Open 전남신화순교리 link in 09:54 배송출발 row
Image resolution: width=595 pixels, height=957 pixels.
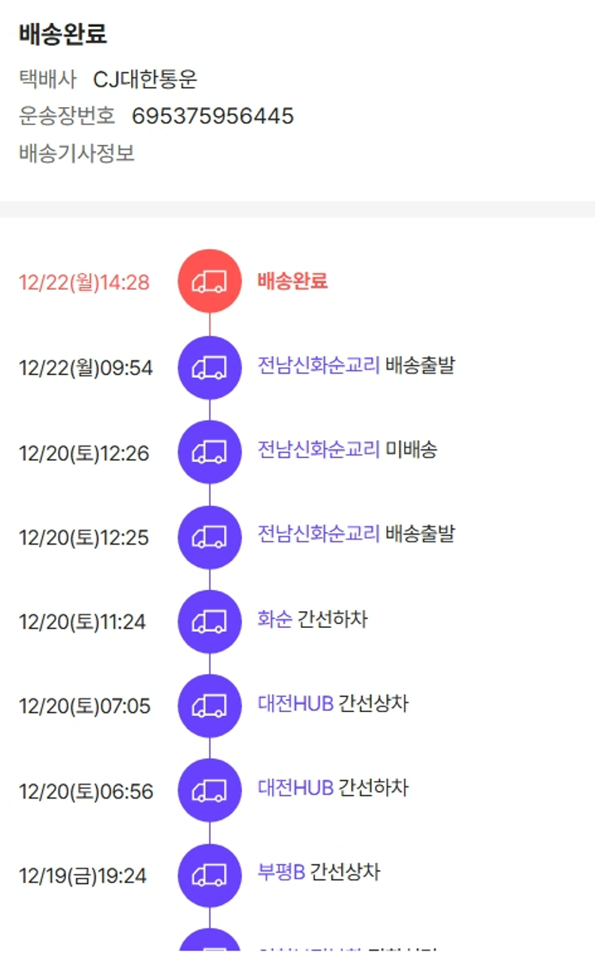(319, 366)
